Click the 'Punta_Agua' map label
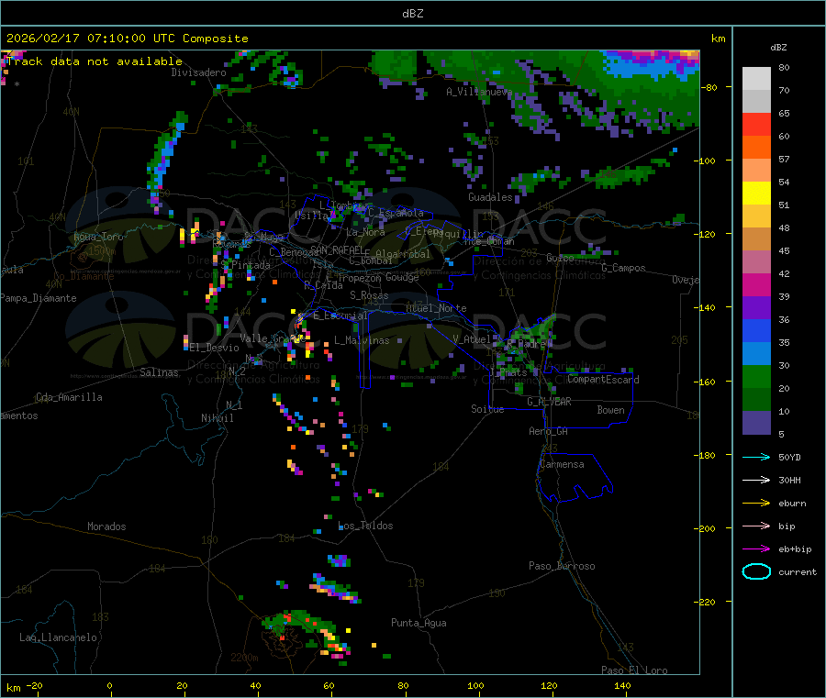Image resolution: width=826 pixels, height=698 pixels. coord(419,623)
